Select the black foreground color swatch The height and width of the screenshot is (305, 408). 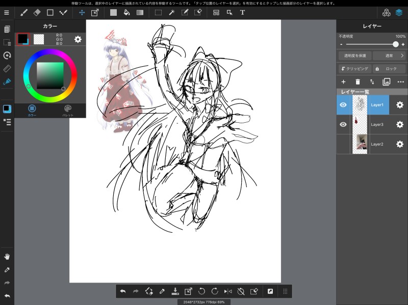point(23,39)
